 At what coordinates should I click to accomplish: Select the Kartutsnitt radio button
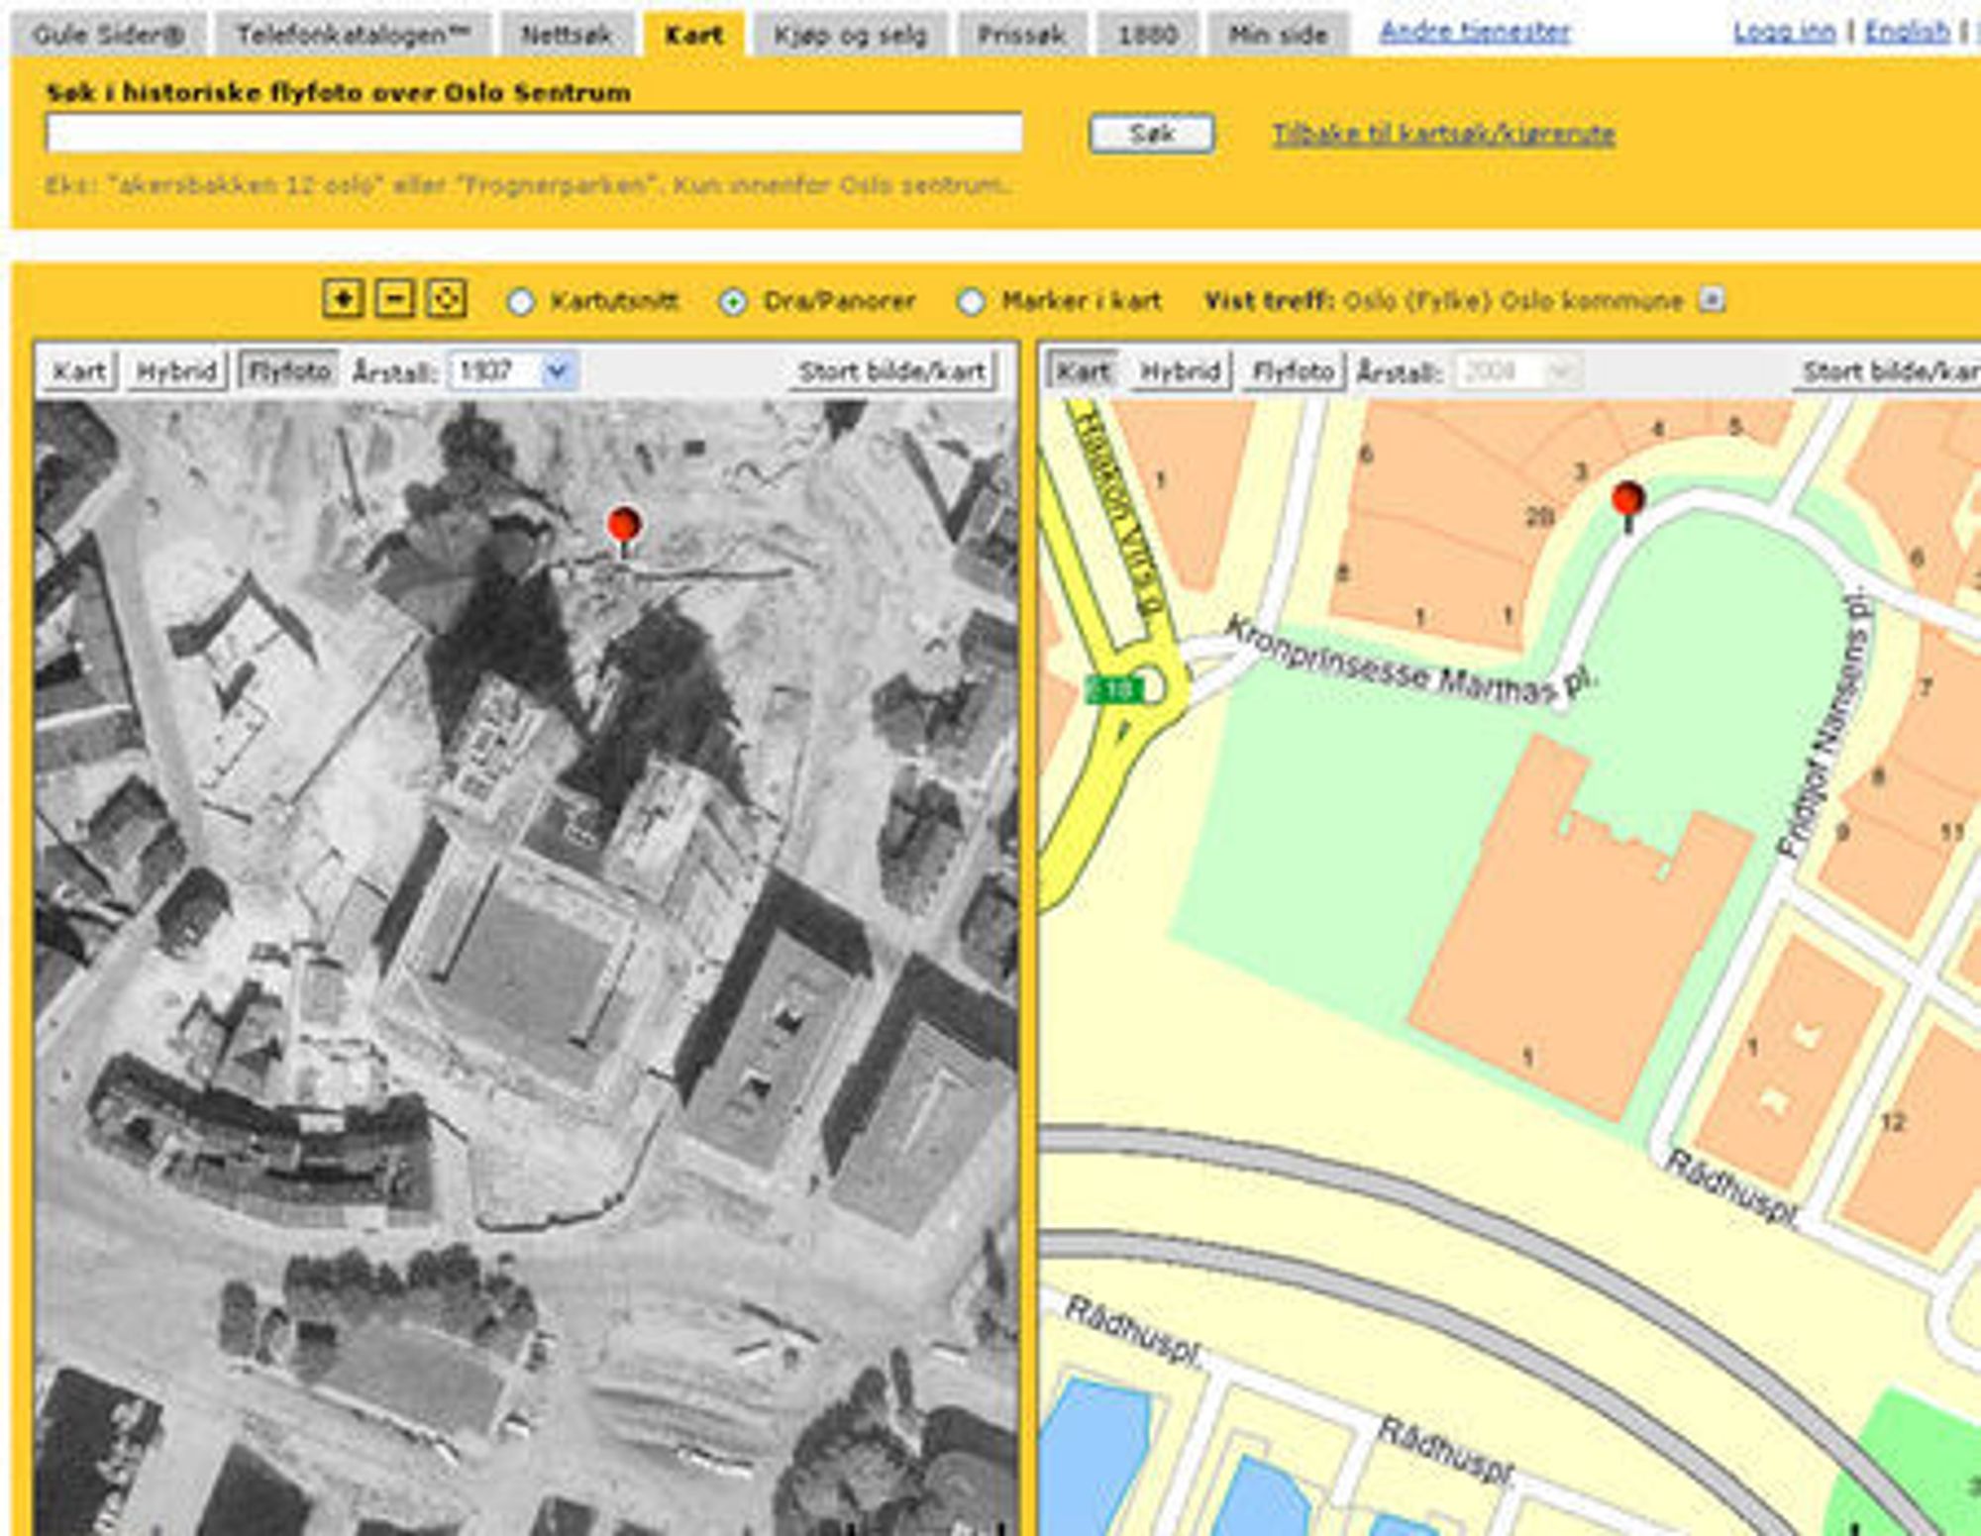521,302
